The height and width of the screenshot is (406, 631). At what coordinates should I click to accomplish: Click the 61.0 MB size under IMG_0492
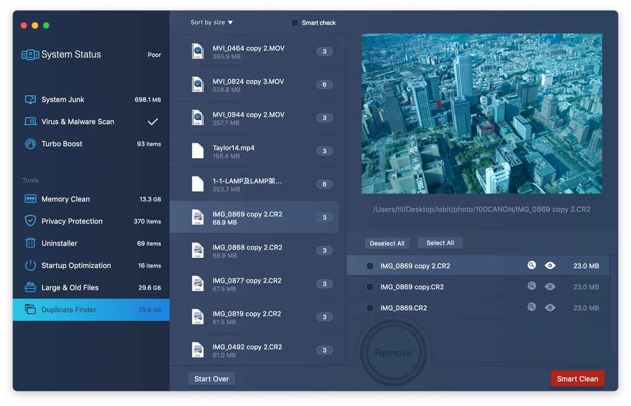[x=224, y=355]
